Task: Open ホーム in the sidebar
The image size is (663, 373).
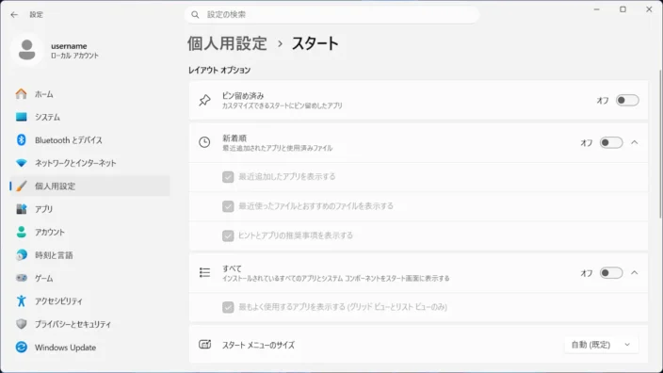Action: pyautogui.click(x=89, y=94)
